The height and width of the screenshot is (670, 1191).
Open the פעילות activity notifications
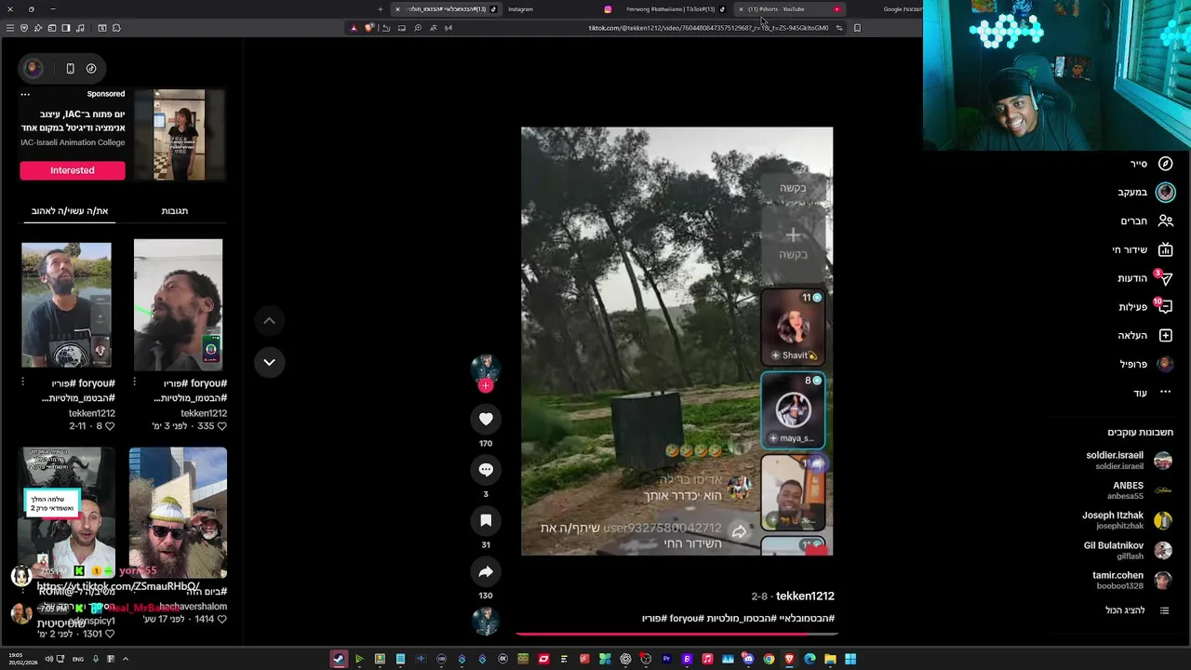(x=1144, y=307)
